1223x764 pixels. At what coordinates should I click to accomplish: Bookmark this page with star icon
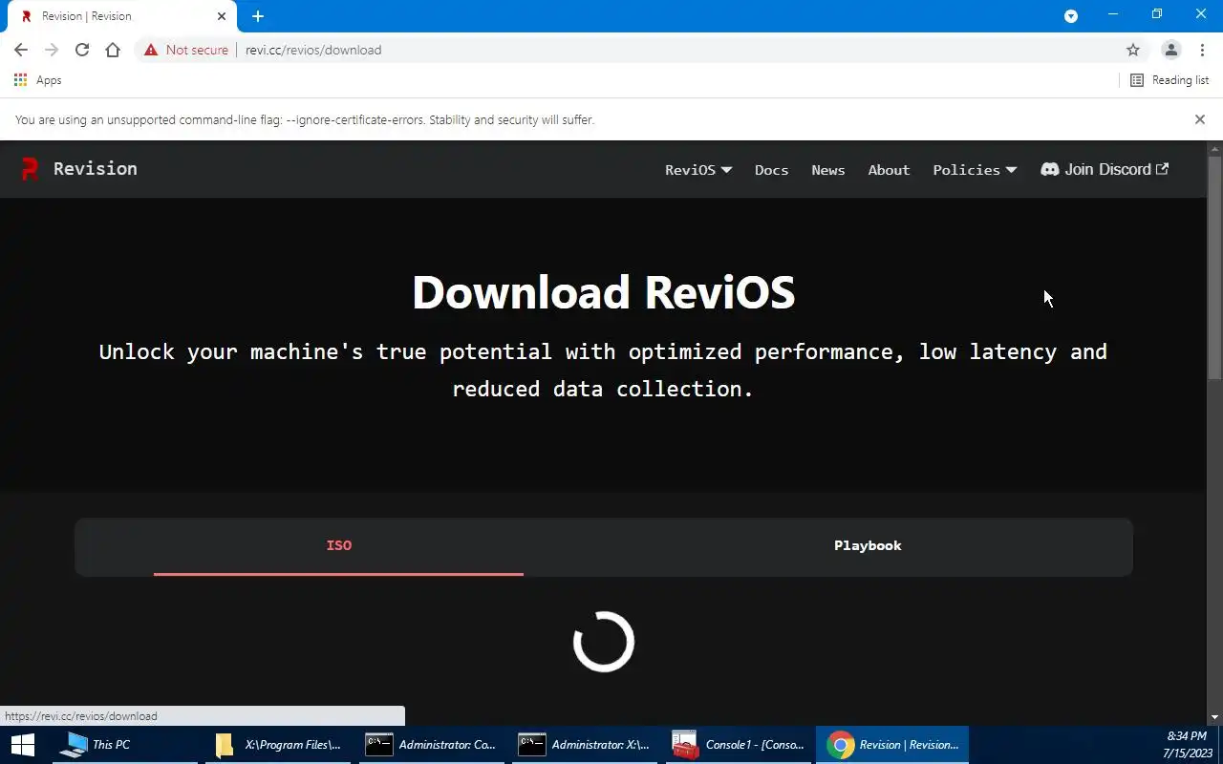point(1133,50)
